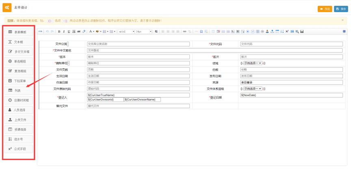Viewport: 351px width, 171px height.
Task: Toggle bold formatting
Action: [59, 32]
